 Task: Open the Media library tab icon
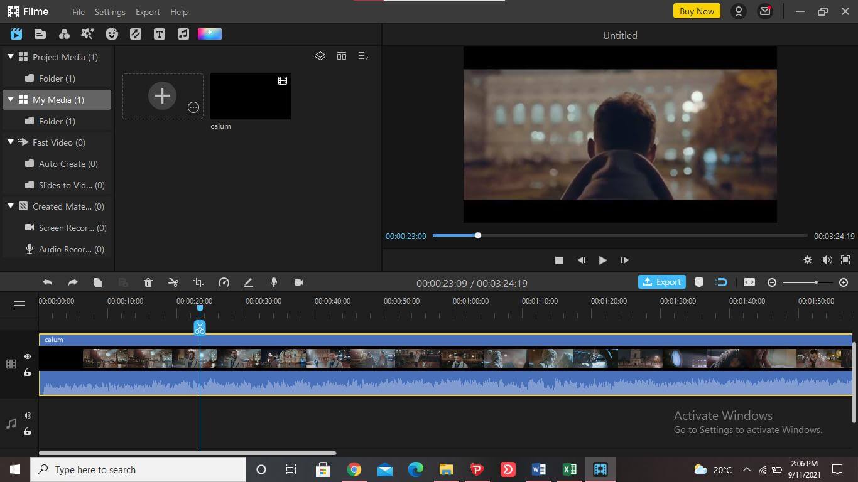click(x=16, y=34)
